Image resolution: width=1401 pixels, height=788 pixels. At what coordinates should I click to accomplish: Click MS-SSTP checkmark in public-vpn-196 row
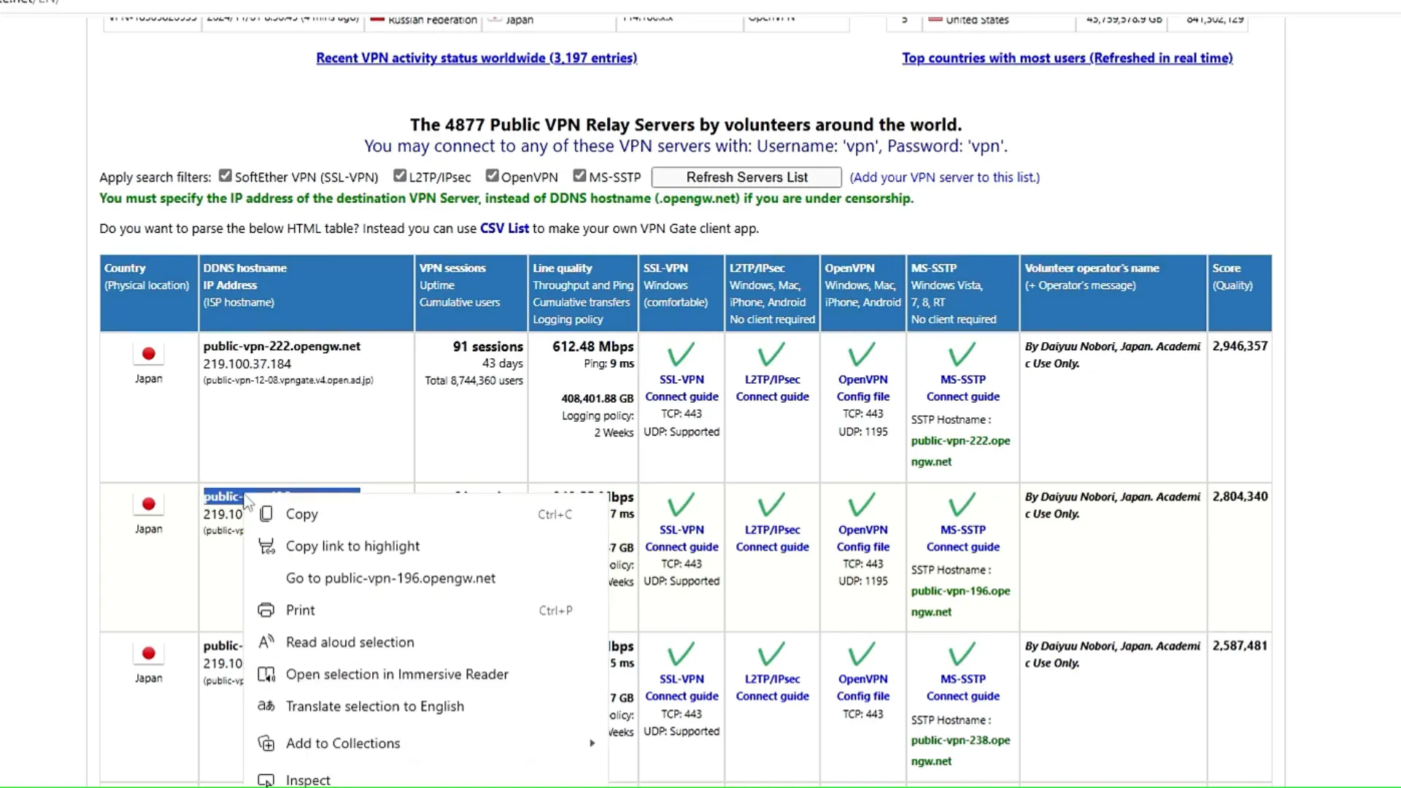click(962, 505)
